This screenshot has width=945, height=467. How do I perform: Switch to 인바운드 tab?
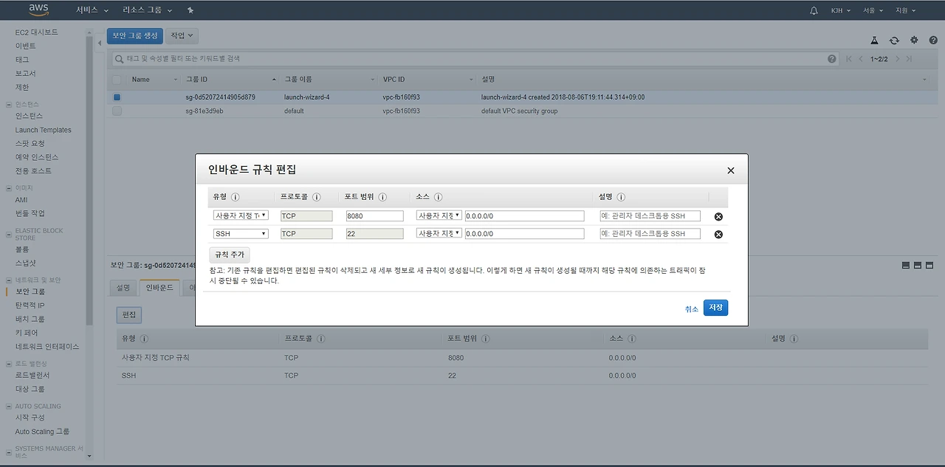tap(159, 288)
